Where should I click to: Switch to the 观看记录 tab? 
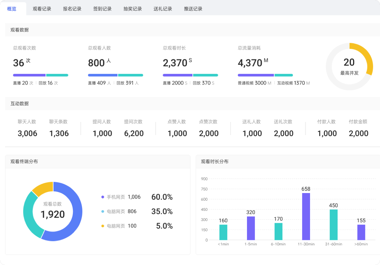click(x=42, y=9)
